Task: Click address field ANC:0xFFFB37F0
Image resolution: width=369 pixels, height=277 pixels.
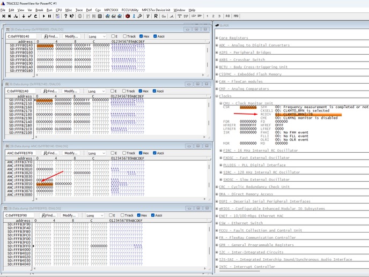Action: pyautogui.click(x=21, y=153)
